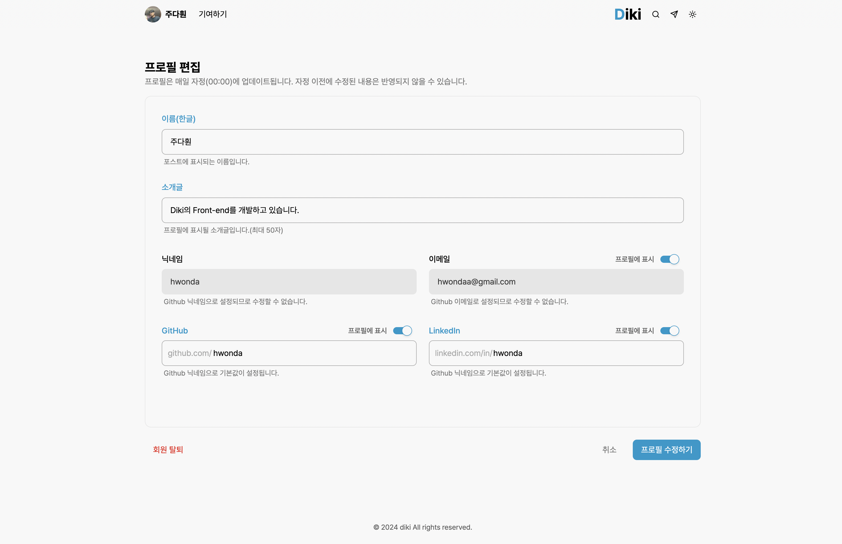This screenshot has height=544, width=842.
Task: Disable GitHub profile display switch
Action: tap(402, 331)
